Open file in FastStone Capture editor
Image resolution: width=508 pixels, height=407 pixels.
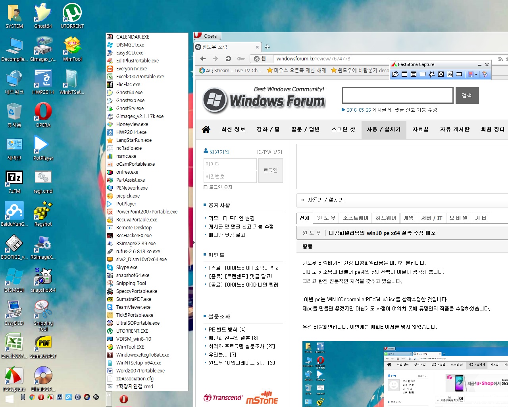pyautogui.click(x=395, y=74)
